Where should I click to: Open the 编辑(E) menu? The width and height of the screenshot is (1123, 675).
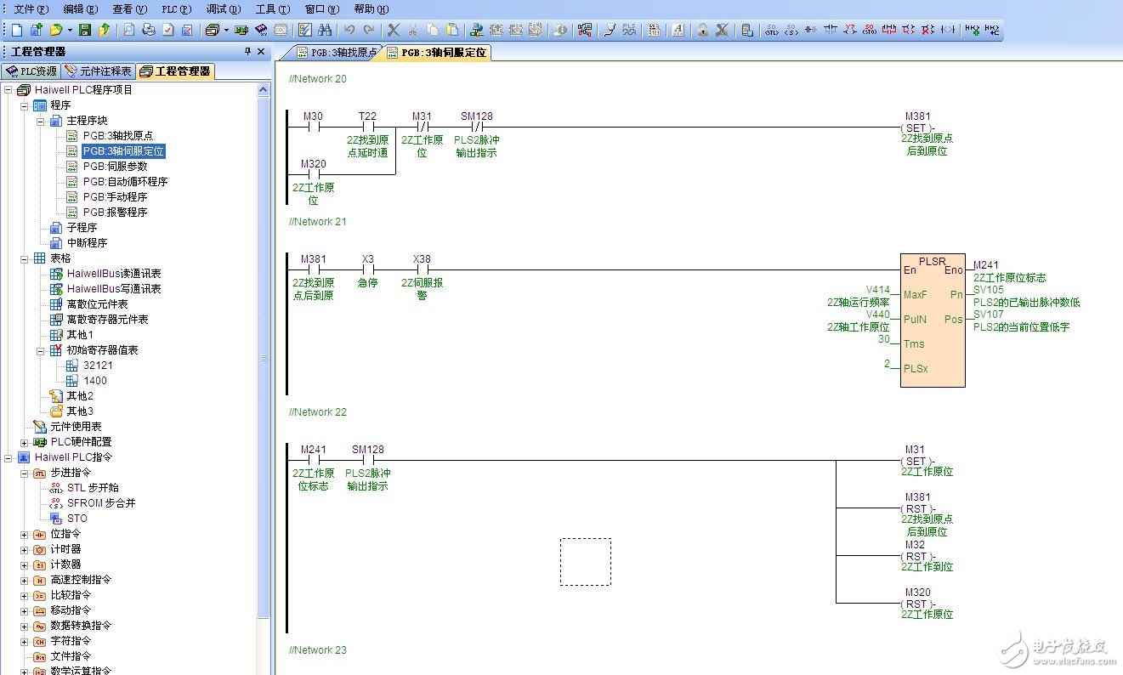(x=81, y=9)
